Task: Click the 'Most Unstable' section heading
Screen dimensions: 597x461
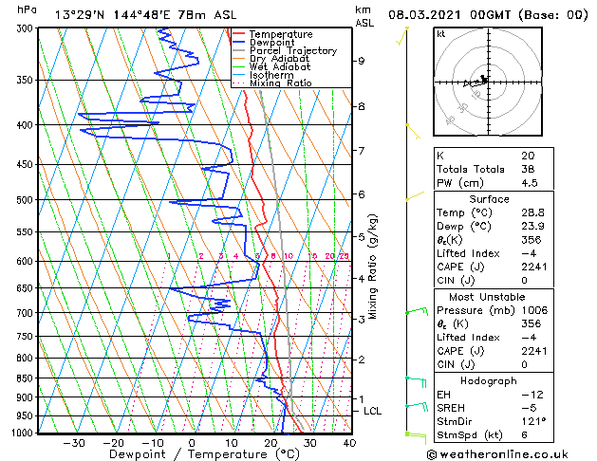Action: pyautogui.click(x=487, y=297)
